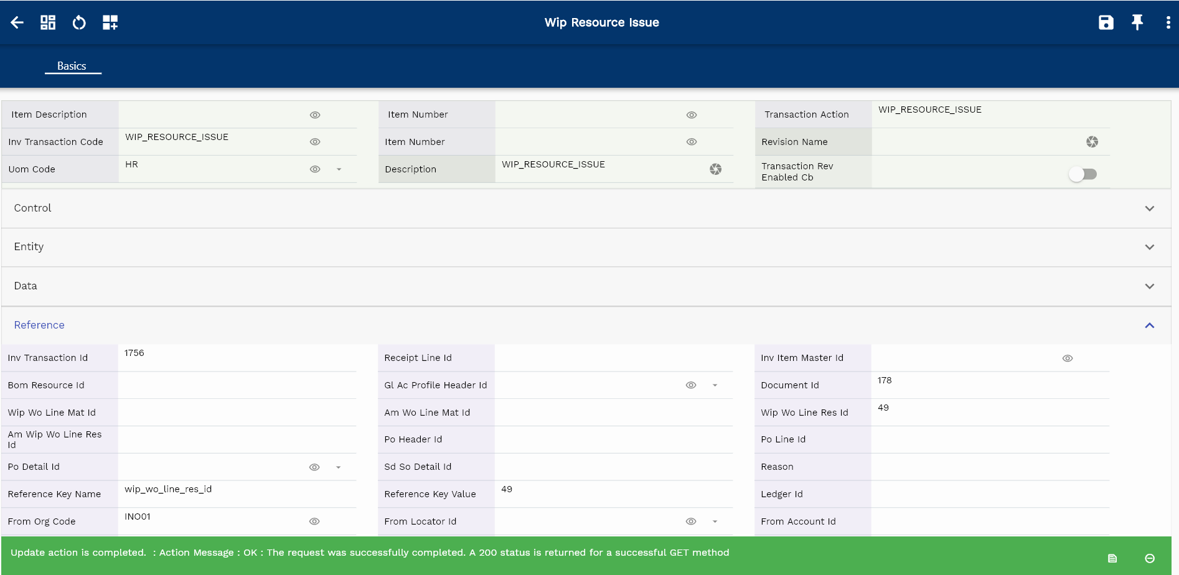
Task: Expand the Control section
Action: [1149, 208]
